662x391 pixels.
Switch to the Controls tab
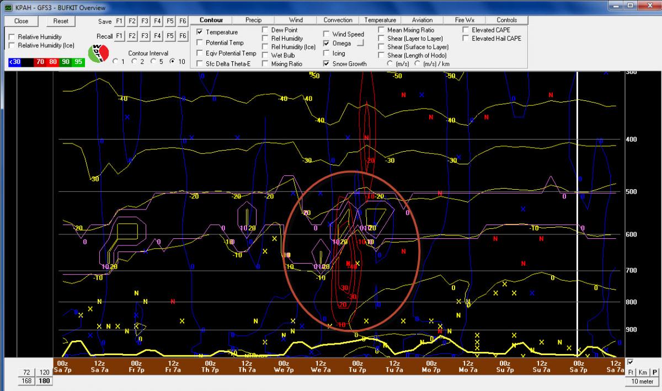pyautogui.click(x=506, y=20)
